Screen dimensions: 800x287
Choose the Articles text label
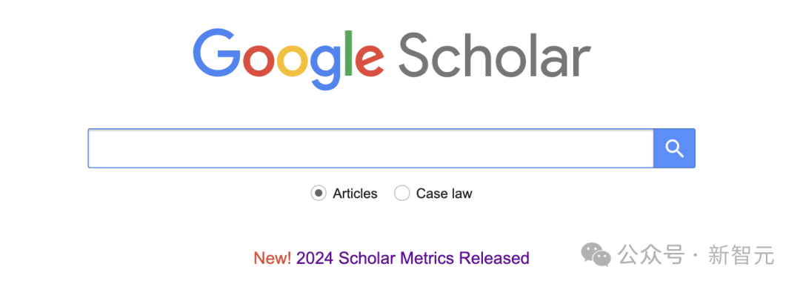355,194
